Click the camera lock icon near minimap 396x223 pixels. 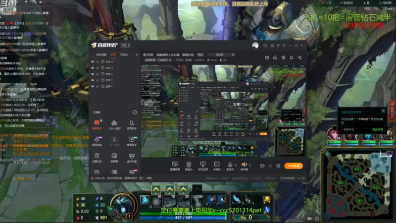pos(310,219)
